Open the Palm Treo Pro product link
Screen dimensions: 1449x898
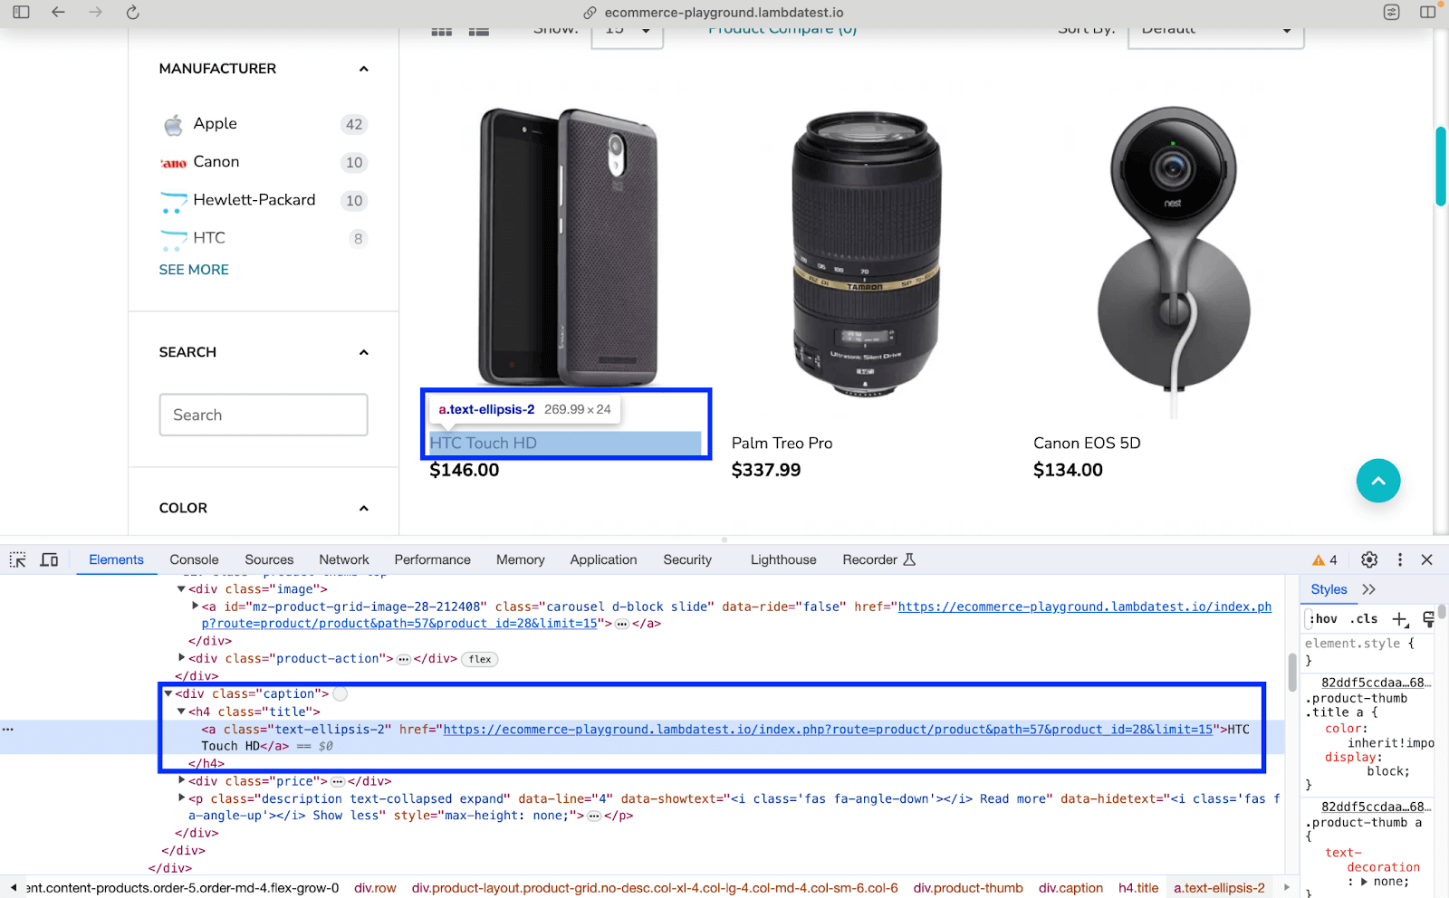coord(782,443)
